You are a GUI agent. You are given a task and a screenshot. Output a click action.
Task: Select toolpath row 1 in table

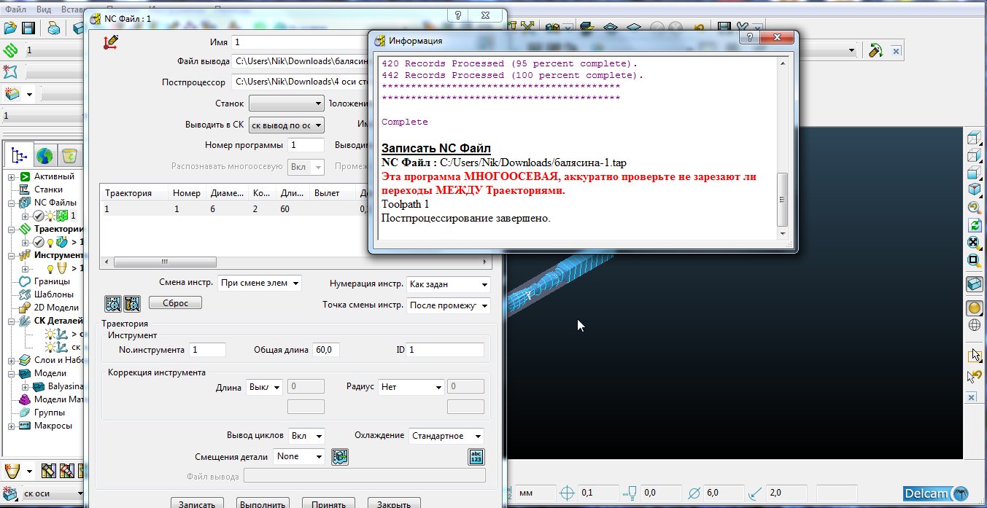(233, 209)
